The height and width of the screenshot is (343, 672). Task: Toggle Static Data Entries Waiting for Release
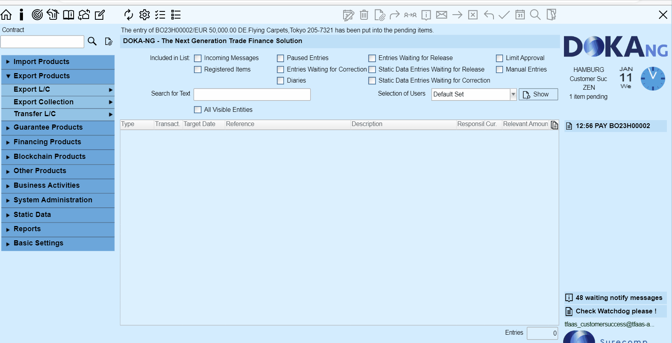tap(372, 70)
